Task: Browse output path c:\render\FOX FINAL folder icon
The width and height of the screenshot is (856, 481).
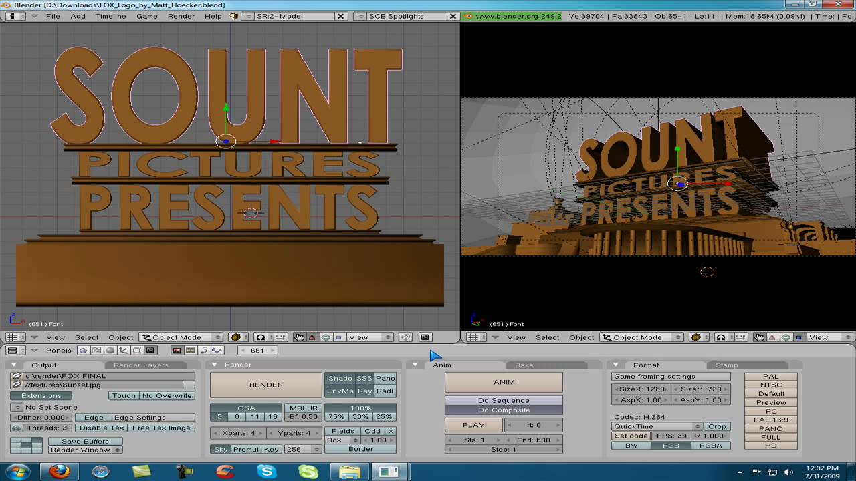Action: tap(17, 376)
